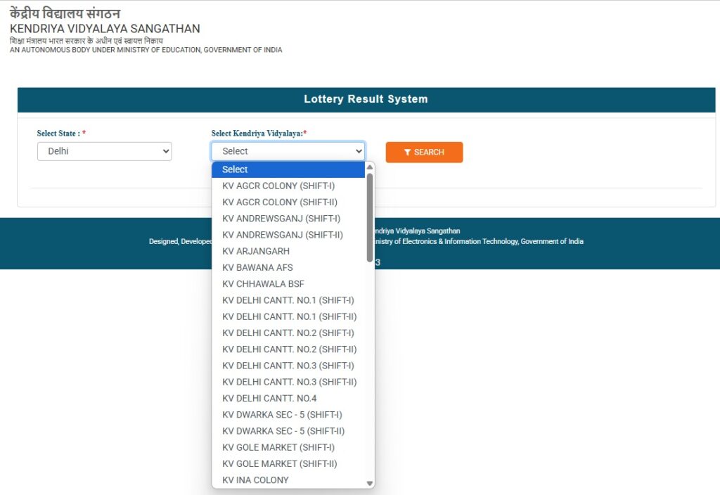The height and width of the screenshot is (495, 720).
Task: Click the Select State label
Action: 61,133
